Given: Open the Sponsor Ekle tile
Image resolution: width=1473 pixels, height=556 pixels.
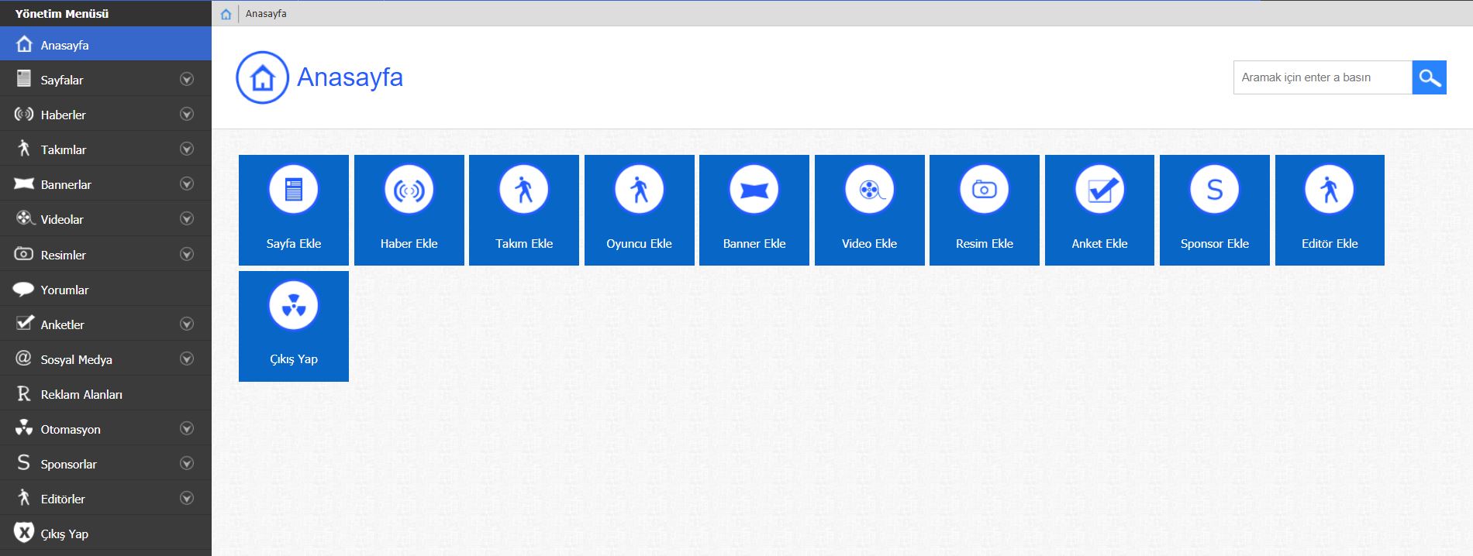Looking at the screenshot, I should click(x=1215, y=210).
